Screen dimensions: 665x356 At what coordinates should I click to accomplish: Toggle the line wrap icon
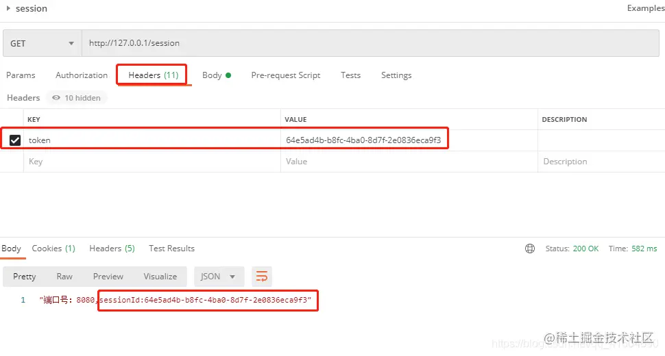[262, 277]
